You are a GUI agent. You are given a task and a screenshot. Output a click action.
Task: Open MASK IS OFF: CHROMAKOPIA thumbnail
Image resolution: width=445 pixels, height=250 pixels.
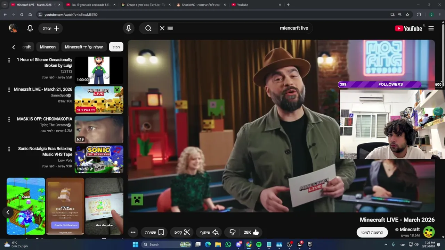coord(99,130)
